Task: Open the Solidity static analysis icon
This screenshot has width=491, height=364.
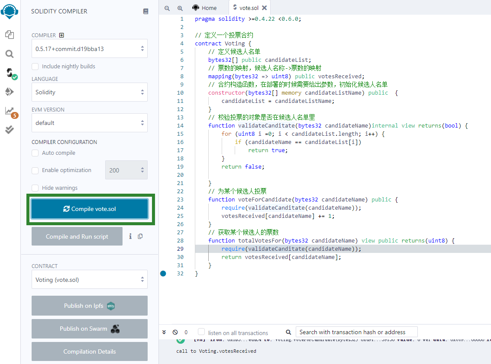Action: pyautogui.click(x=11, y=112)
